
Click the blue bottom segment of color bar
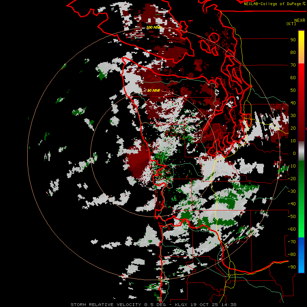pos(301,255)
